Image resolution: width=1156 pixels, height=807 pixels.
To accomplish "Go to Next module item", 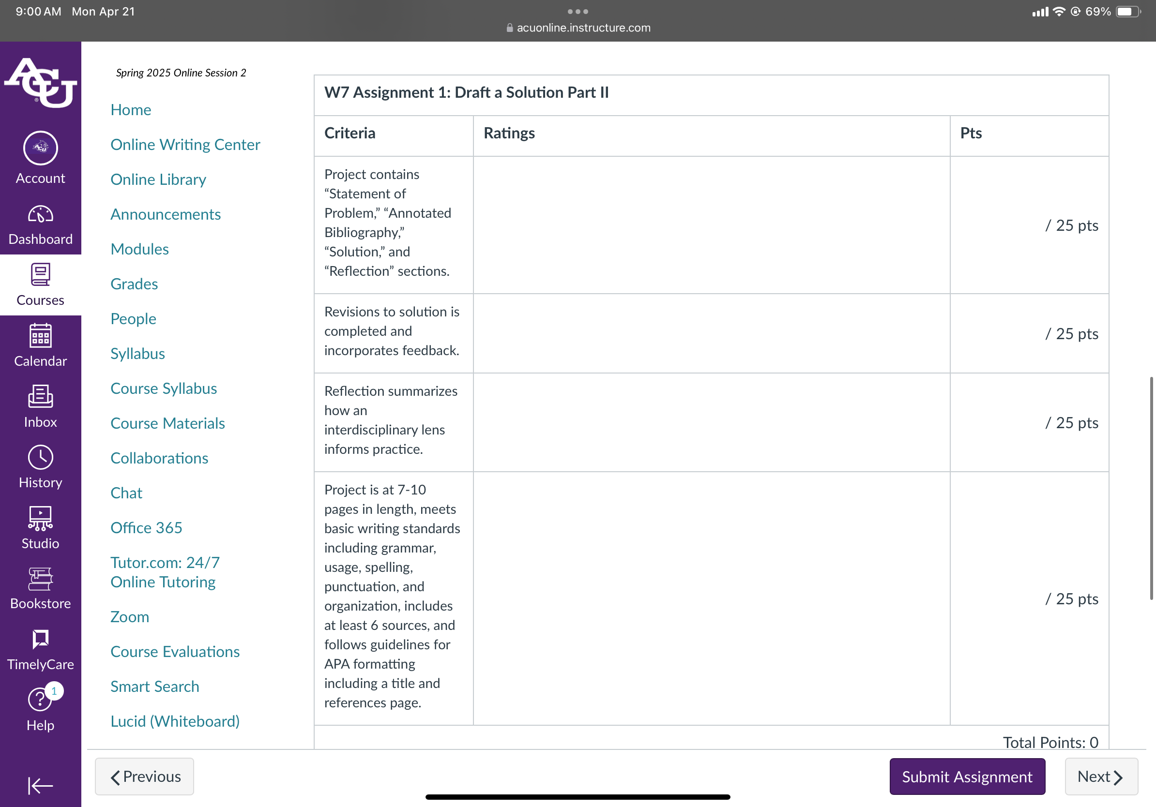I will (x=1101, y=777).
